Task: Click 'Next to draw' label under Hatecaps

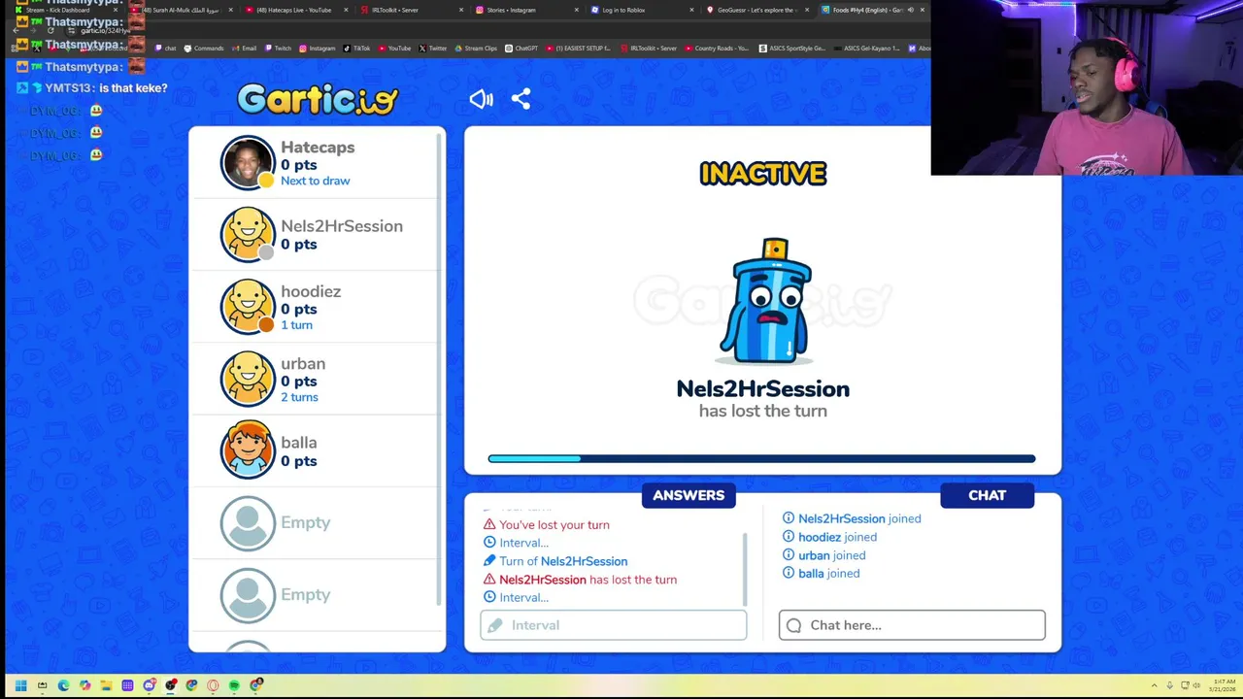Action: 315,181
